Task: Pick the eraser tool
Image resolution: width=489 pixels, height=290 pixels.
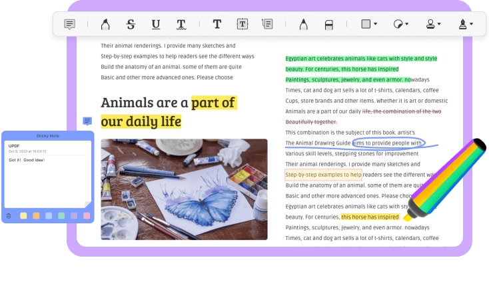Action: (328, 25)
